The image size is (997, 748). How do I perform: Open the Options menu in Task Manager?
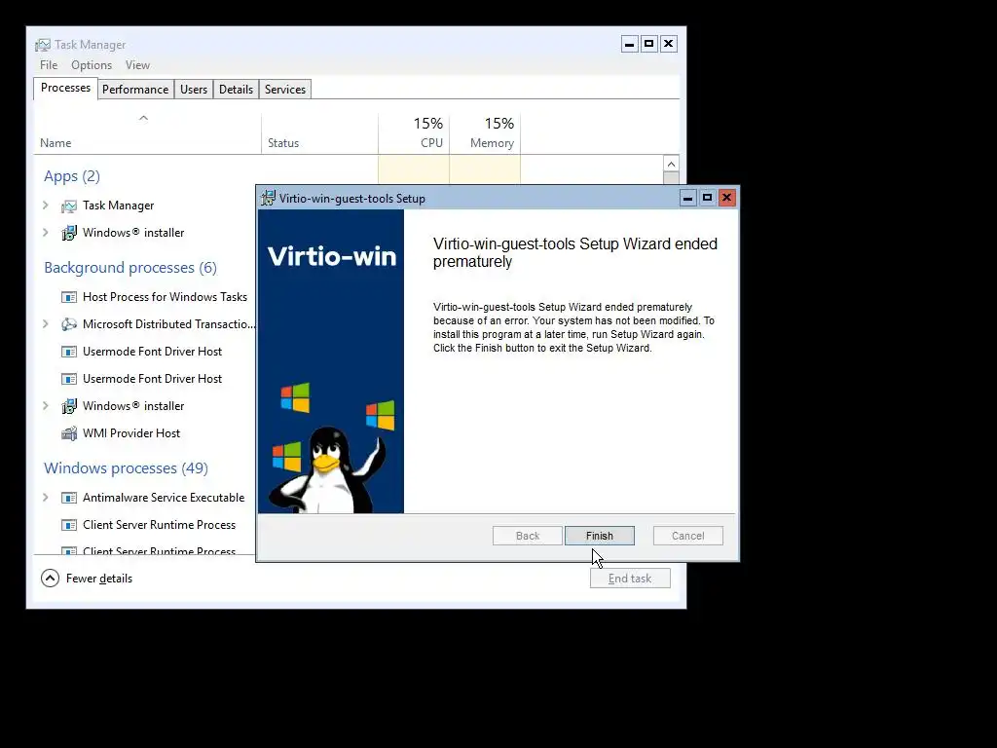pos(92,65)
